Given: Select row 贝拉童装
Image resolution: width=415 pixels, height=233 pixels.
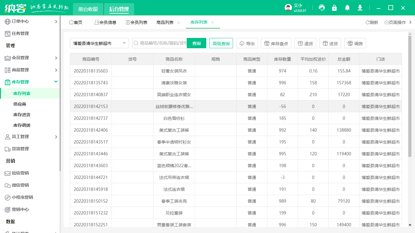Looking at the screenshot, I should tap(236, 213).
